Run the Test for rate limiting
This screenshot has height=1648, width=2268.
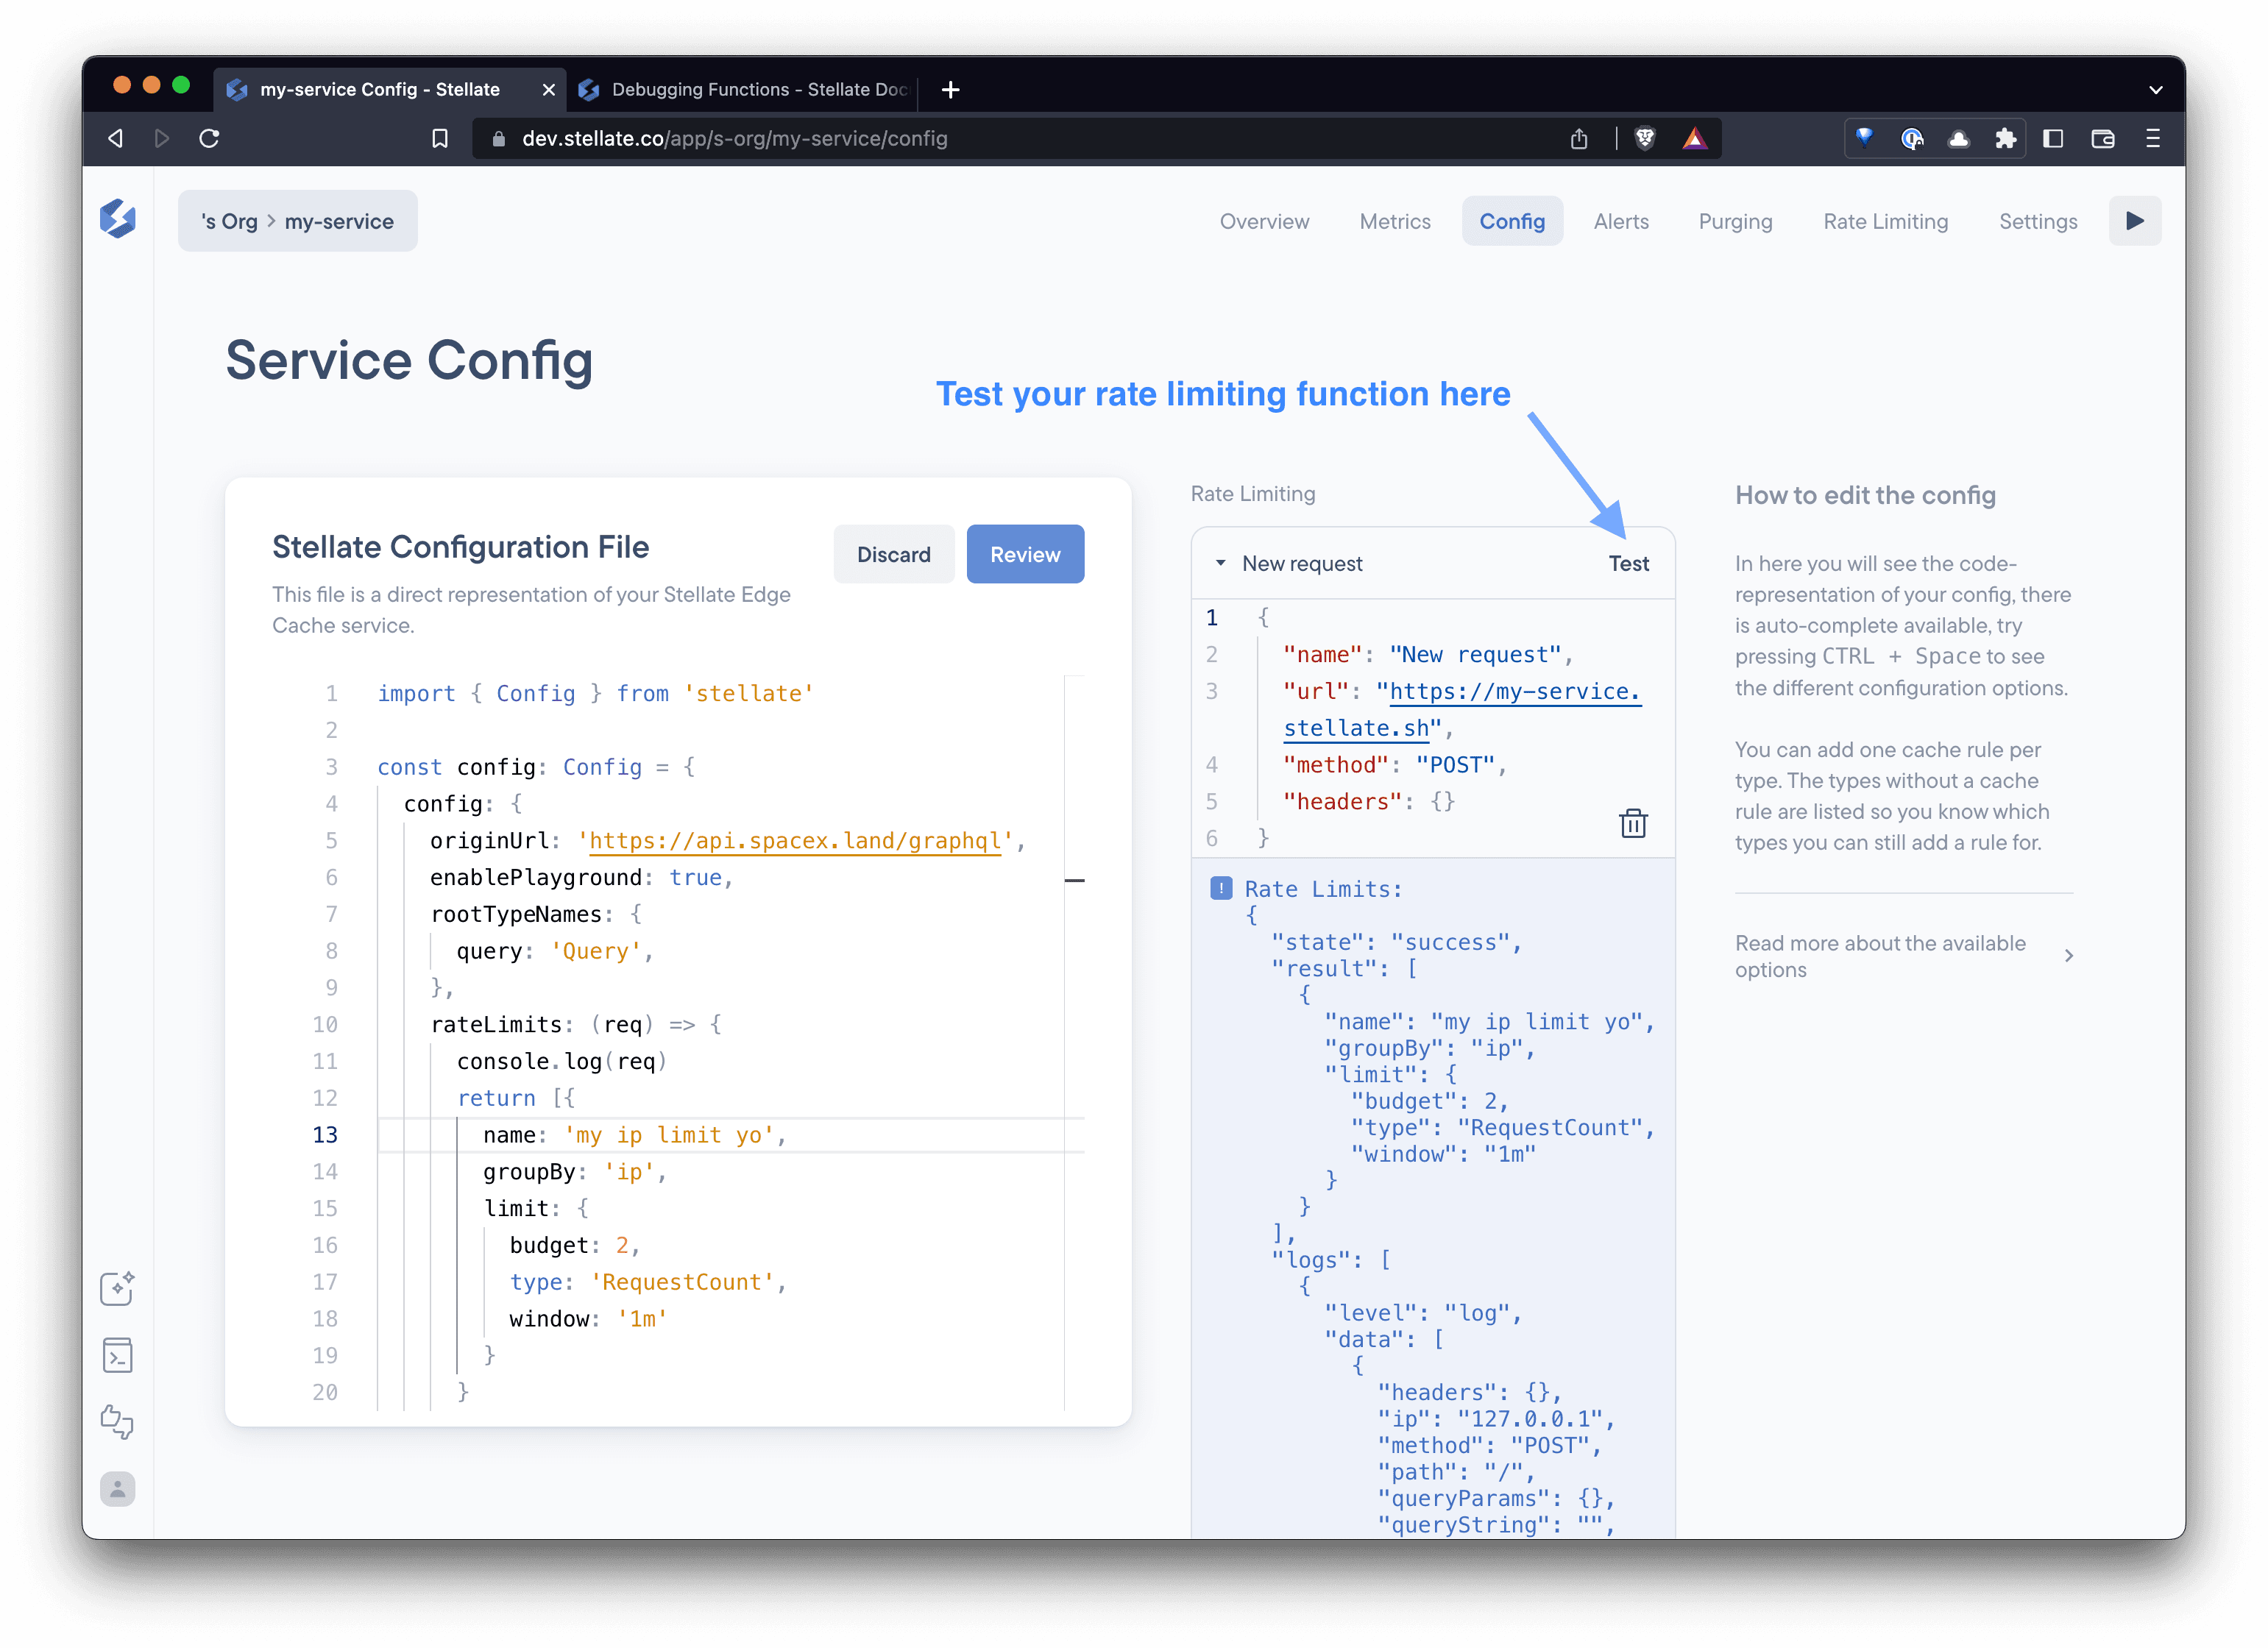(1629, 563)
